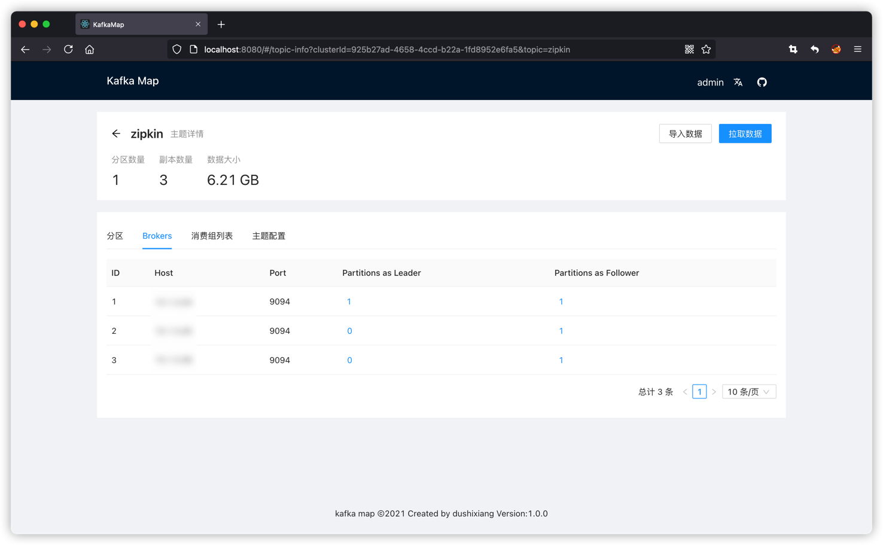Viewport: 883px width, 545px height.
Task: Click the ID column header
Action: 115,273
